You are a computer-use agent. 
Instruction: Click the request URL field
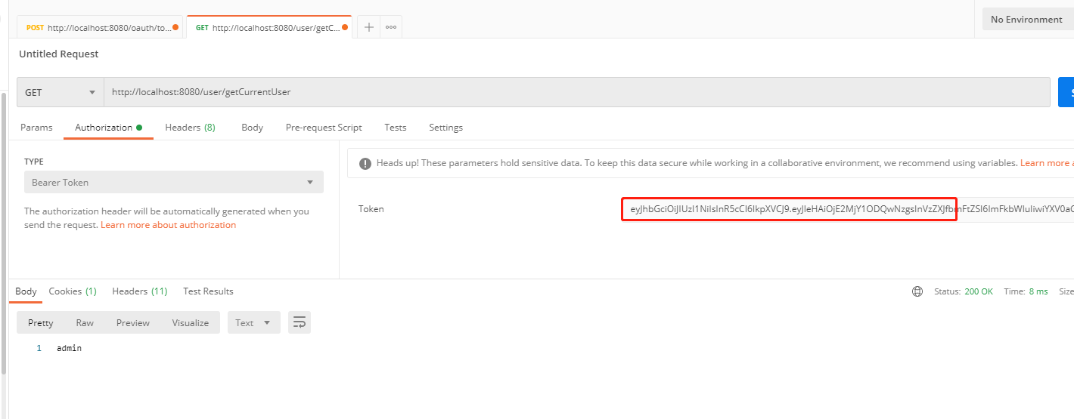(577, 92)
